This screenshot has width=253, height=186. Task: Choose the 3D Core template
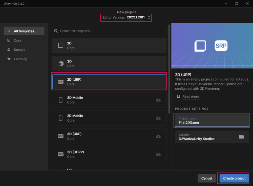[109, 64]
